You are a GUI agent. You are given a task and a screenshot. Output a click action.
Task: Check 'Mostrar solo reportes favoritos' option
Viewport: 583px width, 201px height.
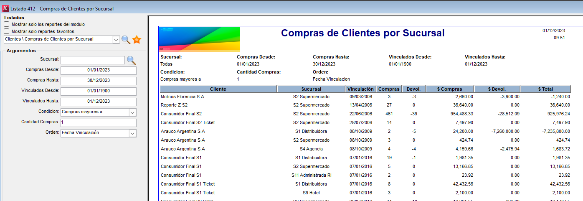click(7, 31)
